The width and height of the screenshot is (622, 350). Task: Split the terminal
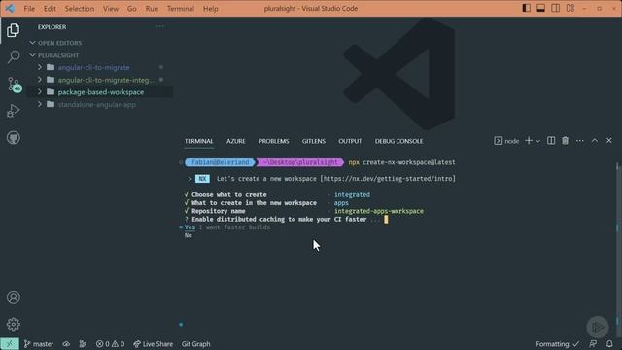[x=551, y=140]
